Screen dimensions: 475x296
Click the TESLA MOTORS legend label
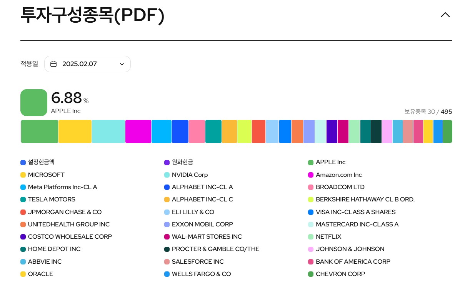point(52,200)
